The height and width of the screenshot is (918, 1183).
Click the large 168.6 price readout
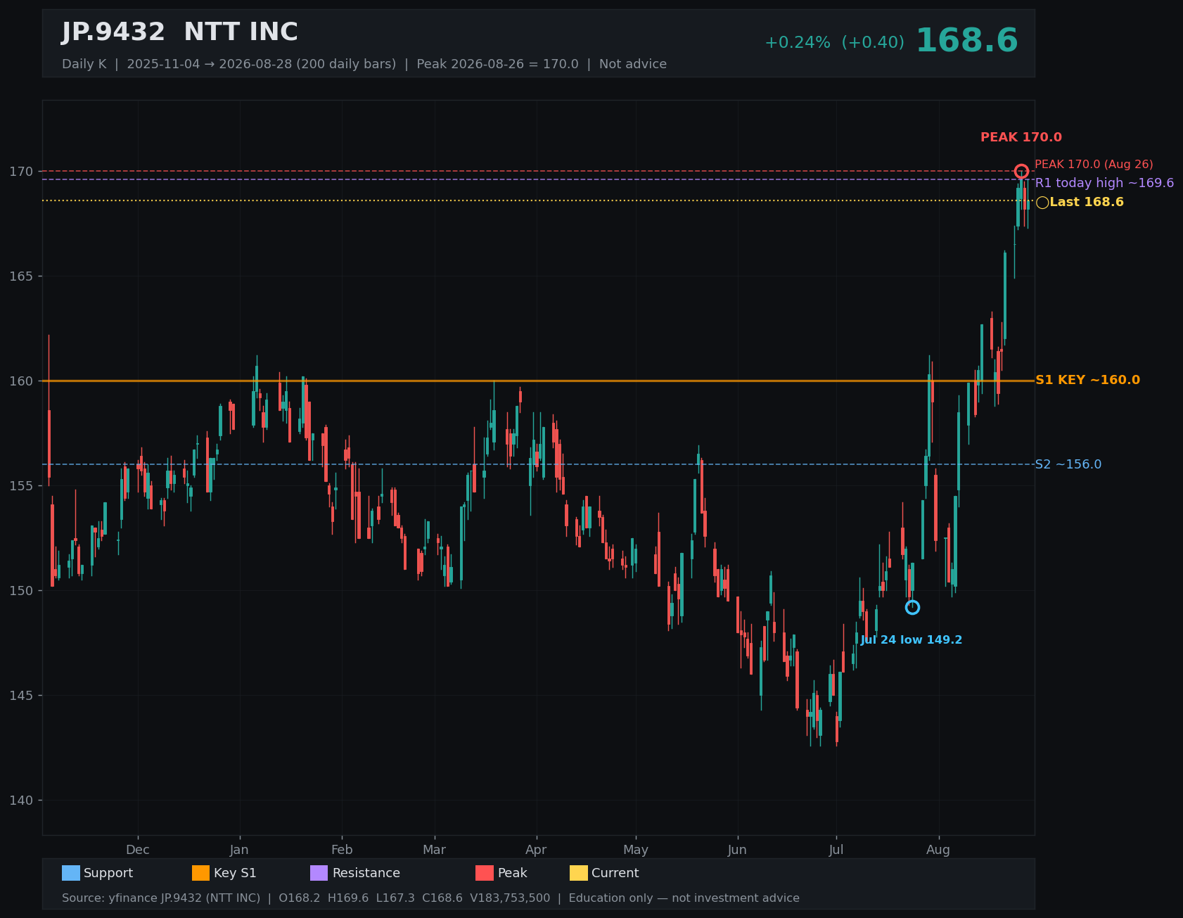(966, 41)
